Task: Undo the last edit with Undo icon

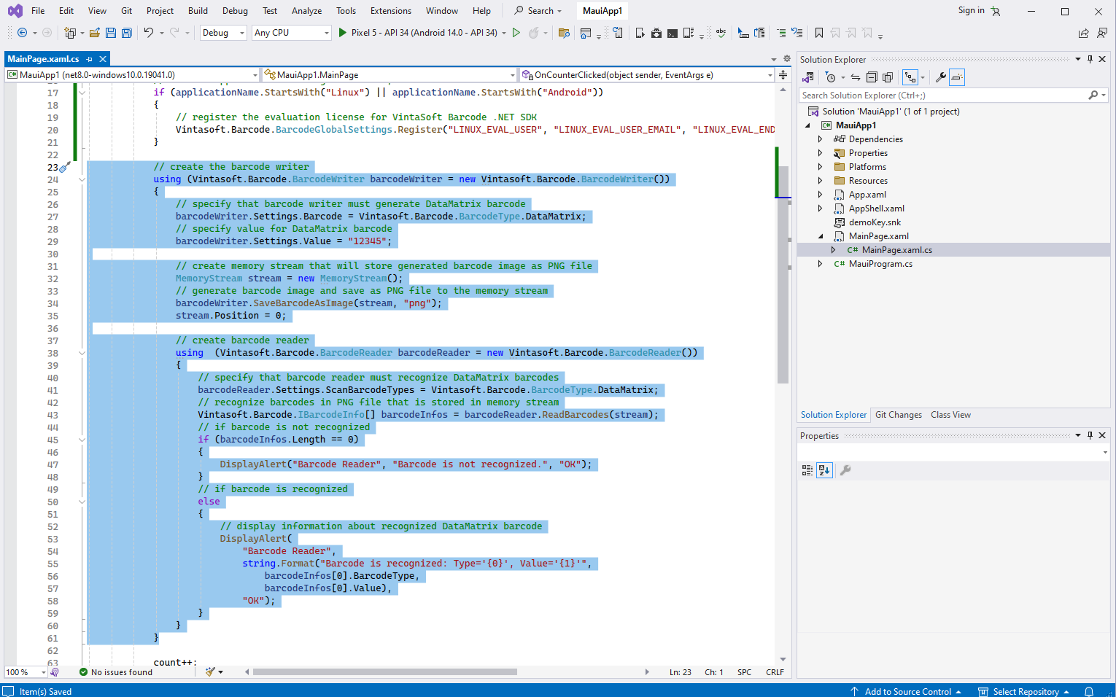Action: click(148, 33)
